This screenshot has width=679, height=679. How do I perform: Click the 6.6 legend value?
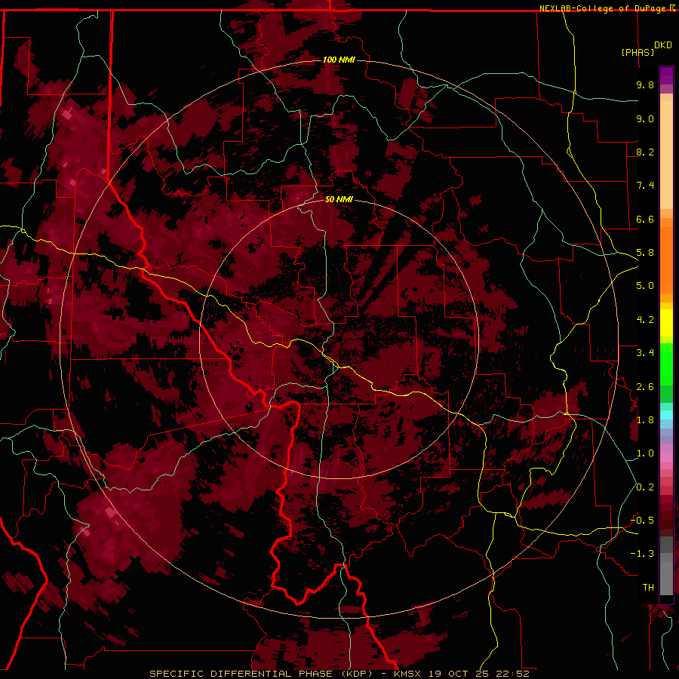[x=645, y=219]
